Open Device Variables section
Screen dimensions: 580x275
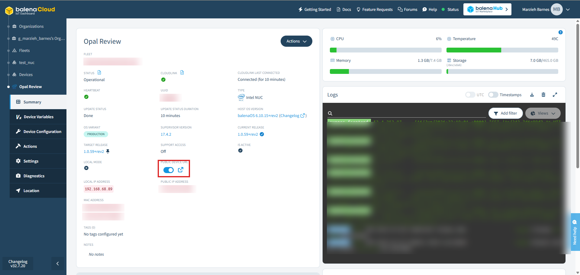point(38,117)
